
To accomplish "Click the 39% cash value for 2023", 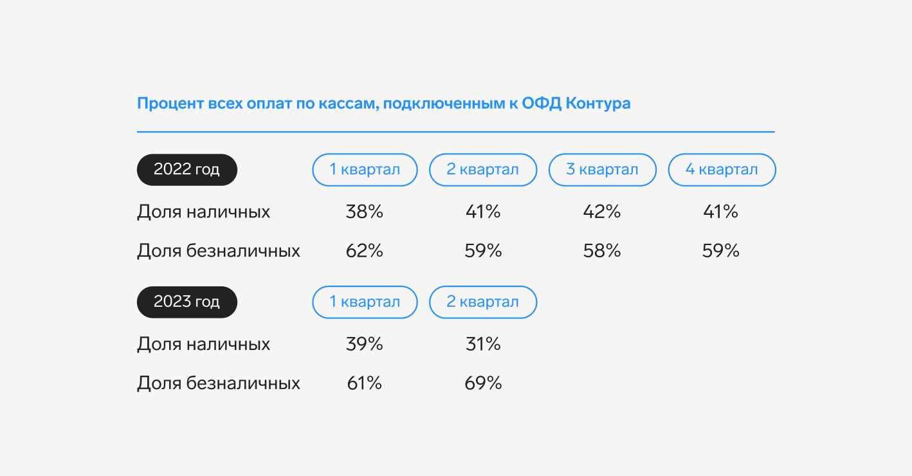I will coord(365,345).
